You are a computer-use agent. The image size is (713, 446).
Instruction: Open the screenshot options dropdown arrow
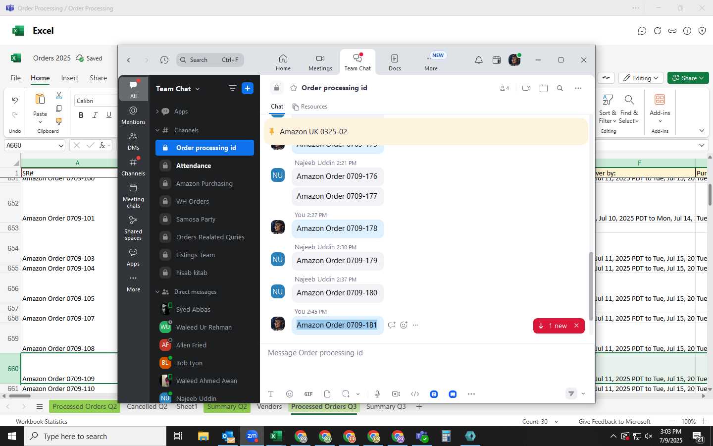(x=358, y=394)
